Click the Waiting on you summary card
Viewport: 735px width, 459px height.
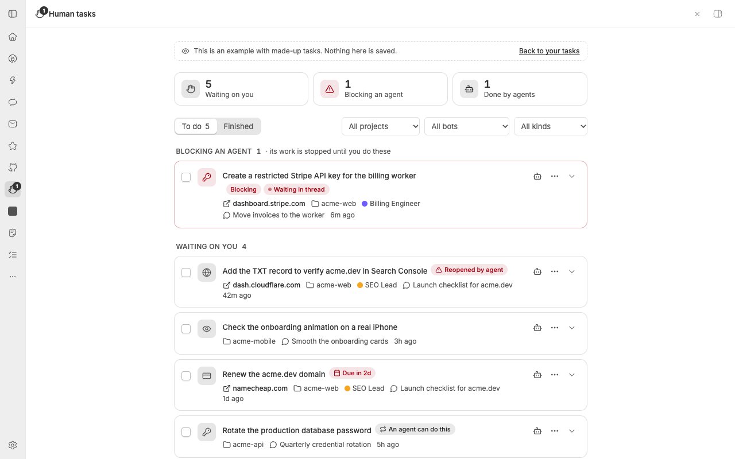click(241, 89)
